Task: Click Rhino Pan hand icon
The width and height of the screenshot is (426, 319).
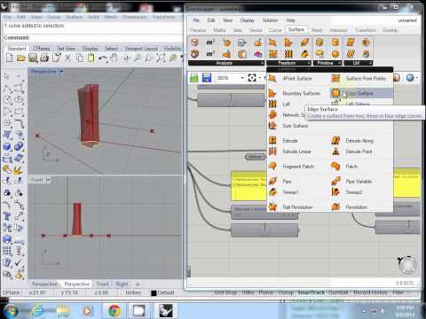Action: coord(114,58)
